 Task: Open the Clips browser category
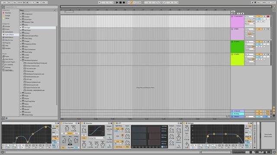coord(7,46)
